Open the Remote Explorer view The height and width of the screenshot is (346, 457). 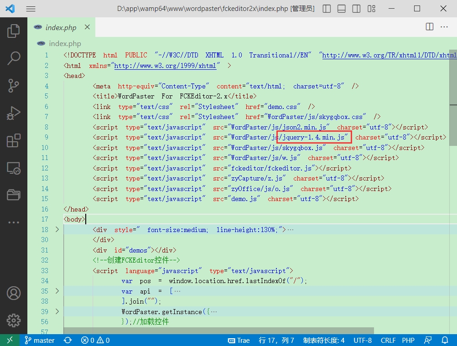click(14, 168)
